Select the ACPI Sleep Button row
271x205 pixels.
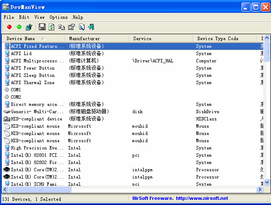133,75
